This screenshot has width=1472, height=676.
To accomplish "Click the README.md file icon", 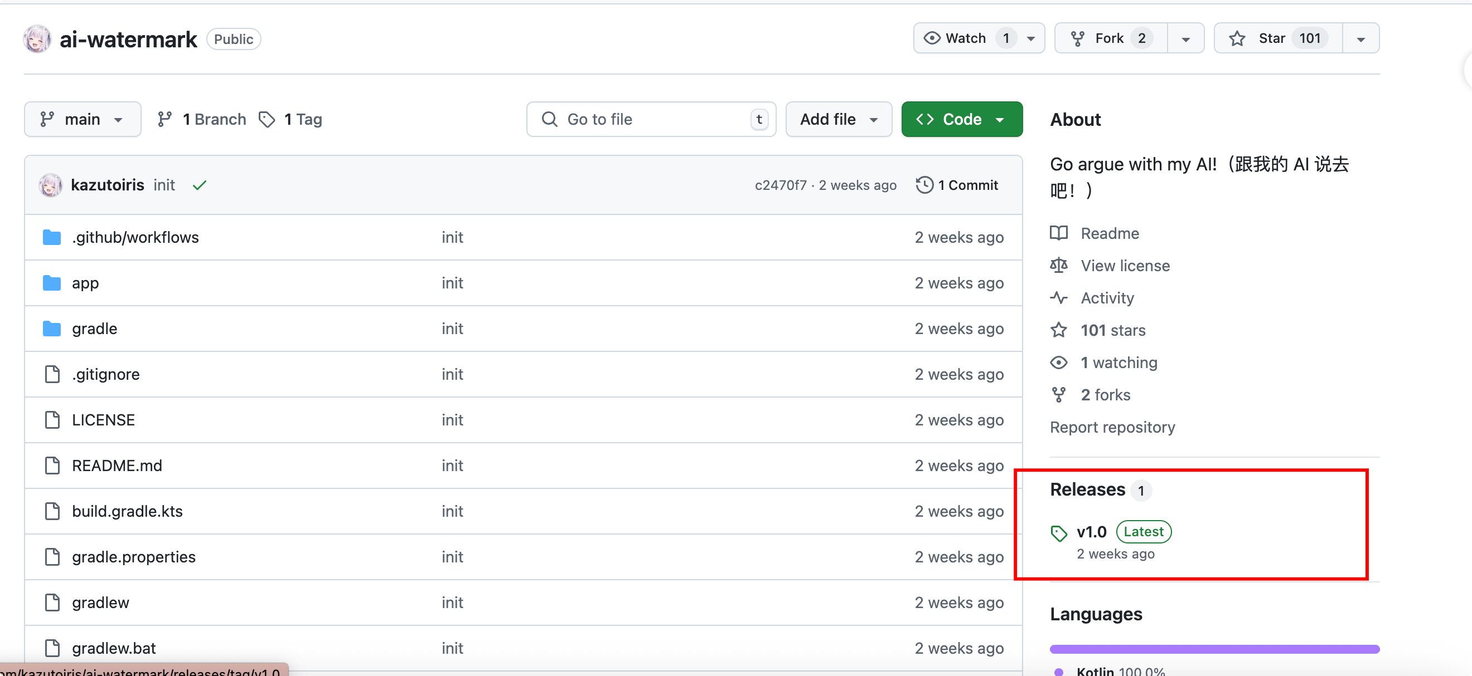I will pyautogui.click(x=52, y=466).
